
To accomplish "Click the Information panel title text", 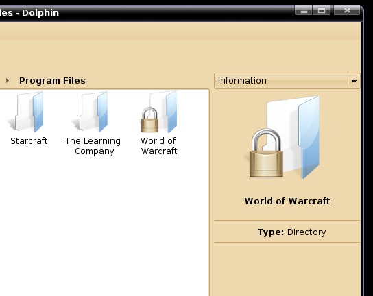I will click(242, 81).
